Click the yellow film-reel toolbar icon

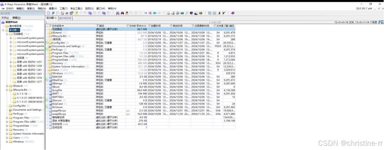click(200, 13)
